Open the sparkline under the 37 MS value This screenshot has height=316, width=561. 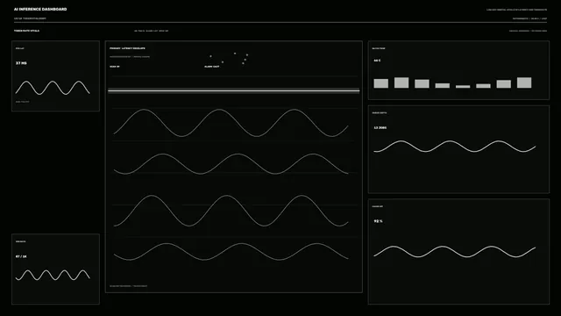53,88
